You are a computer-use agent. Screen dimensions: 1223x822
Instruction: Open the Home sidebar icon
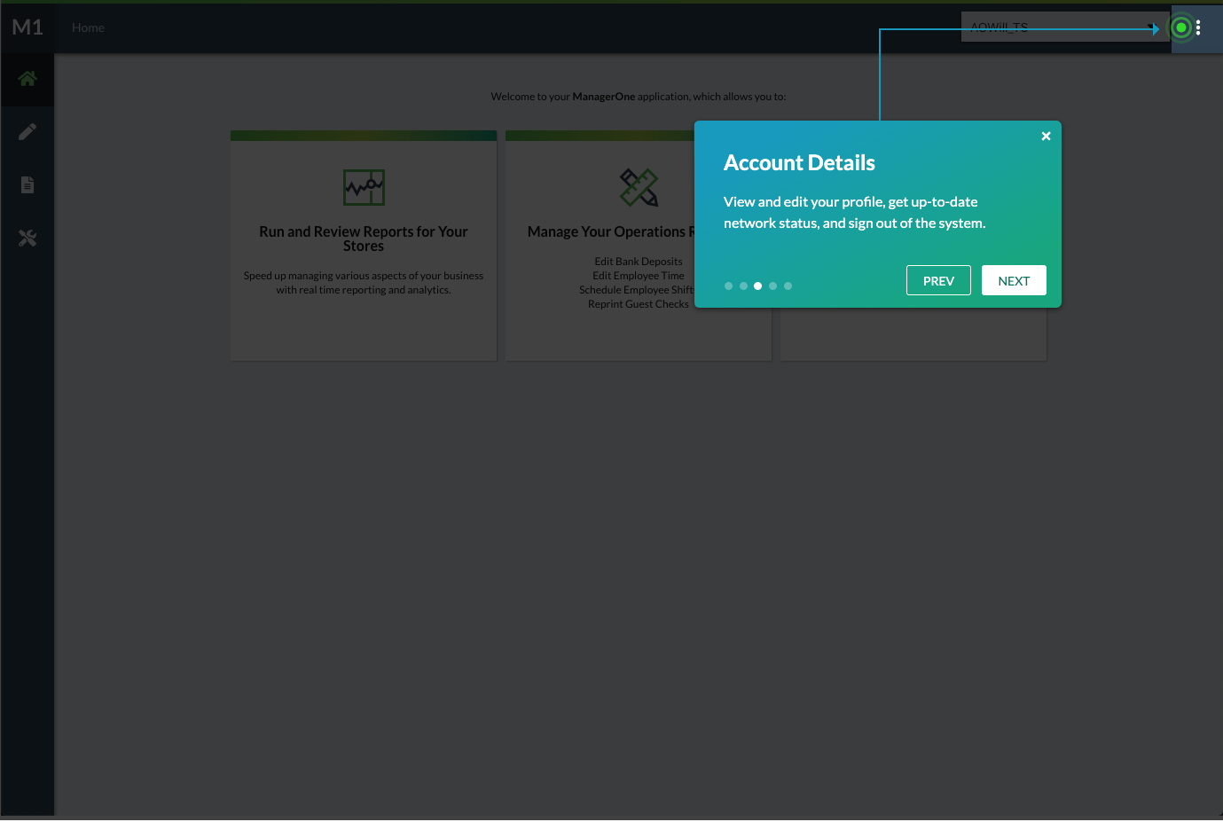(27, 79)
